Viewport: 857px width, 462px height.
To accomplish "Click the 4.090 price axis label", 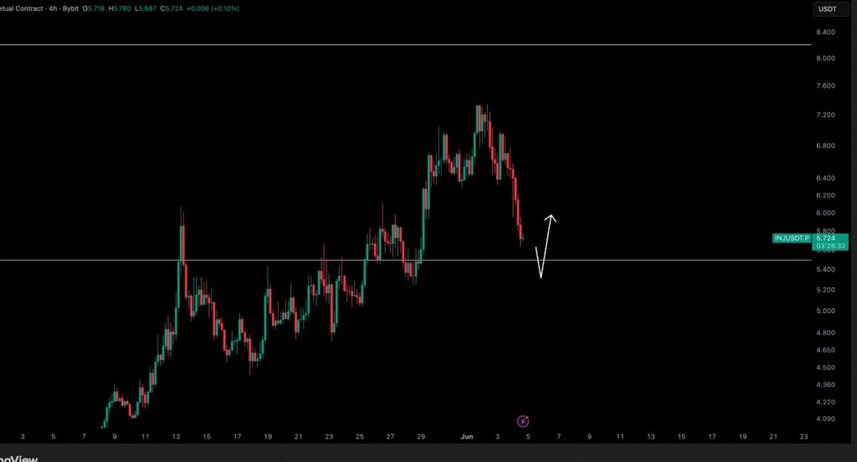I will coord(825,419).
